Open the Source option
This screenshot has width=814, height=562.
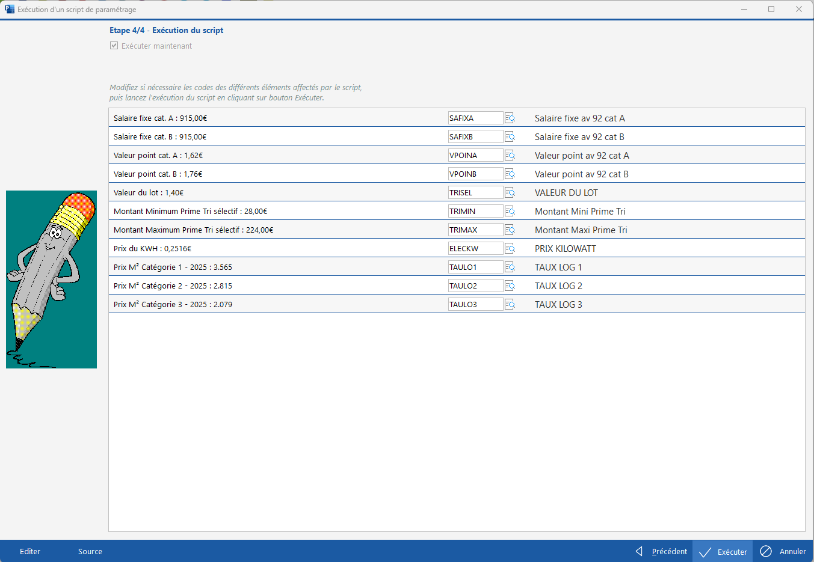click(90, 551)
